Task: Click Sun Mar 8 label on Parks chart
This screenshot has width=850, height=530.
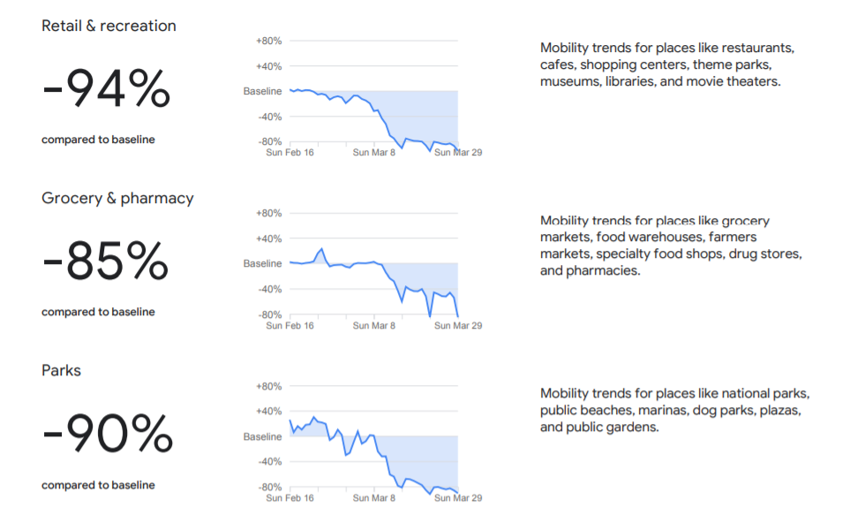Action: point(374,498)
